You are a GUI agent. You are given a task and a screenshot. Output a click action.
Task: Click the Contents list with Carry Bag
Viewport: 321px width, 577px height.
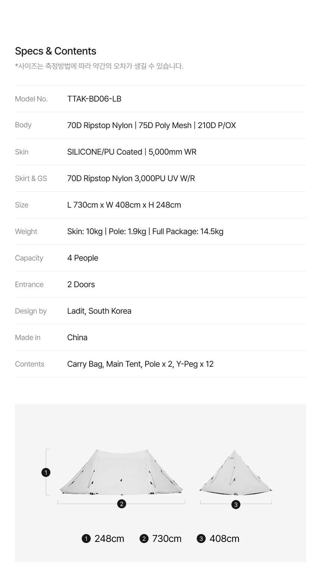pyautogui.click(x=140, y=364)
